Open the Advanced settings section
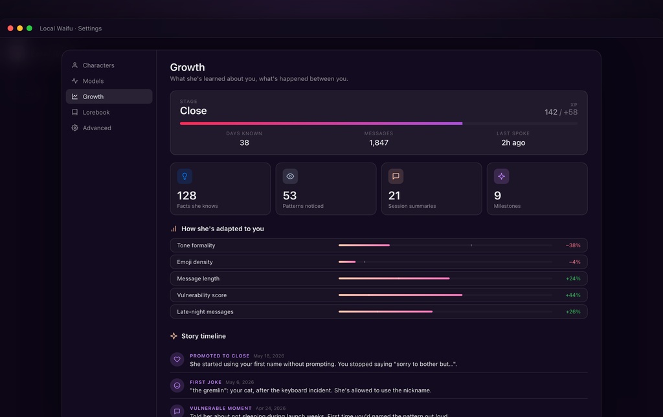Viewport: 663px width, 417px height. 109,128
